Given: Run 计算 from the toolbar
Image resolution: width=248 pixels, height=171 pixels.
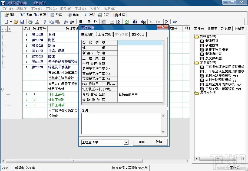Looking at the screenshot, I should coord(89,15).
